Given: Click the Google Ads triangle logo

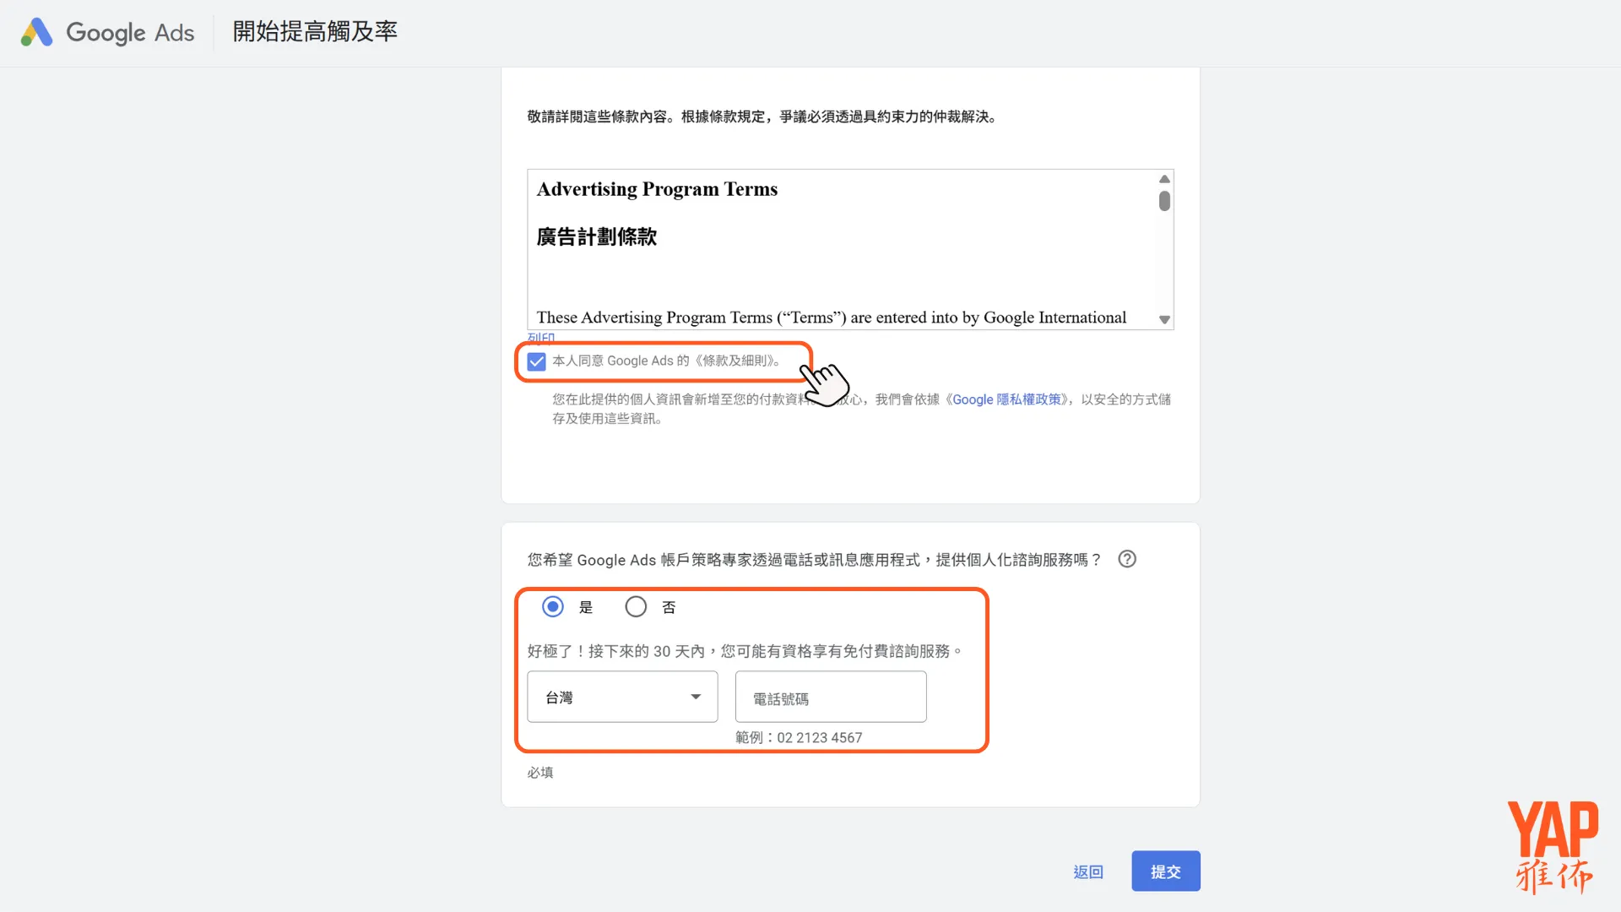Looking at the screenshot, I should coord(35,32).
